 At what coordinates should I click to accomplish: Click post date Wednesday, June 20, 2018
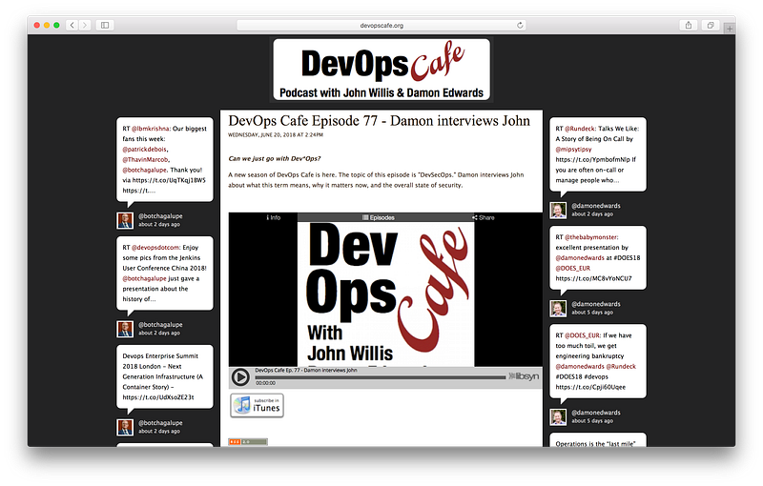[276, 135]
